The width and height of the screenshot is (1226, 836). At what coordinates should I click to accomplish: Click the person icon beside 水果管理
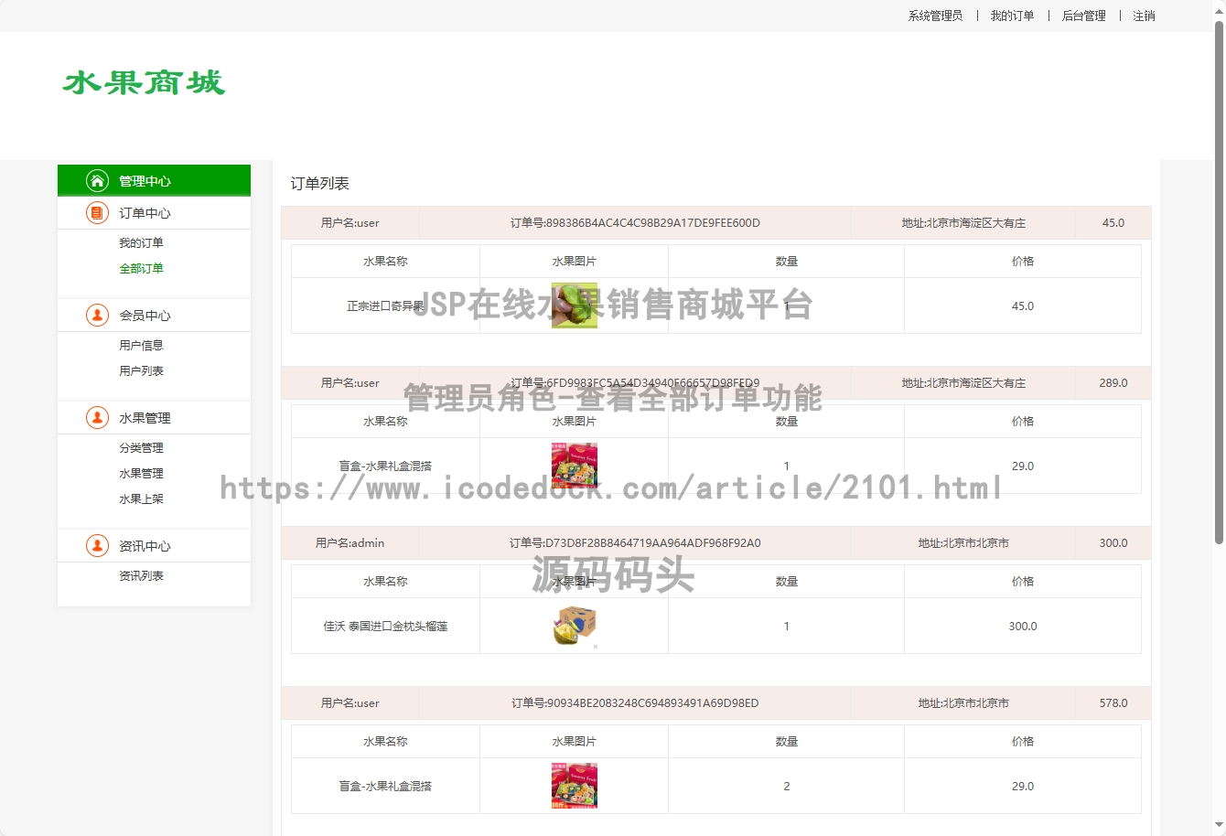tap(97, 417)
